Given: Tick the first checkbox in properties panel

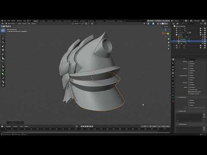Looking at the screenshot, I should tap(189, 62).
